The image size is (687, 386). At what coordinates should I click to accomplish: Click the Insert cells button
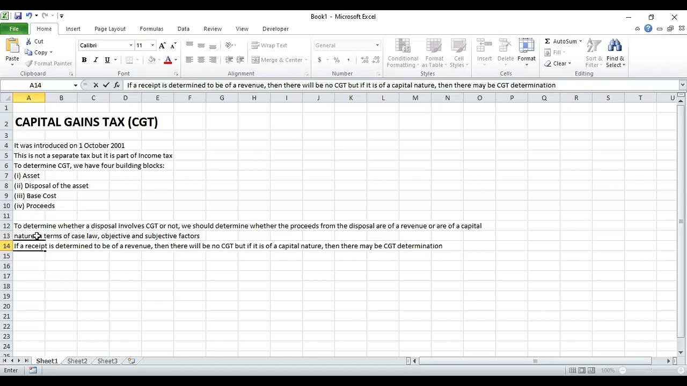click(484, 52)
